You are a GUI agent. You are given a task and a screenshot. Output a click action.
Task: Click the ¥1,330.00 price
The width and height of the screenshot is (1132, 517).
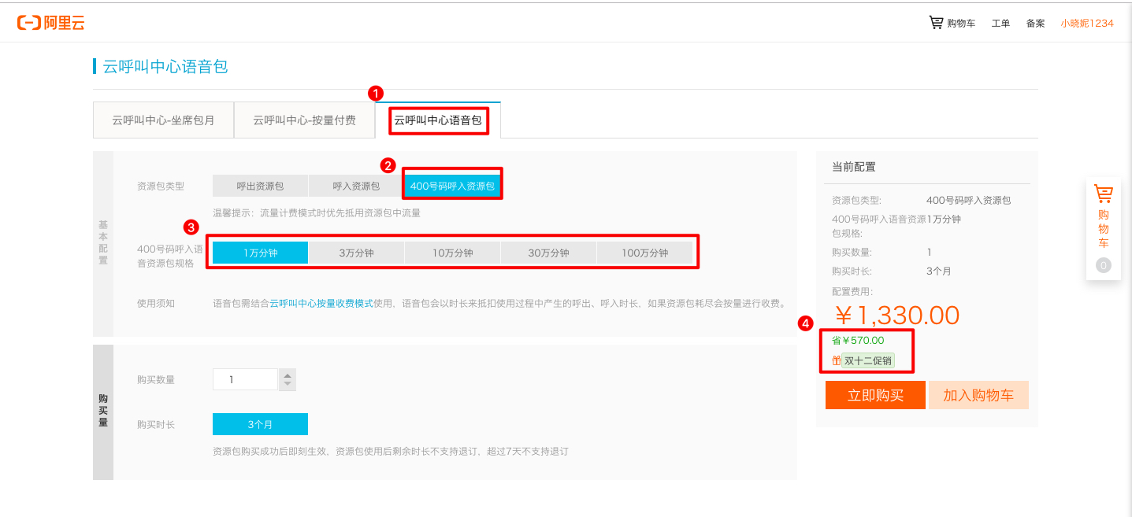tap(897, 316)
